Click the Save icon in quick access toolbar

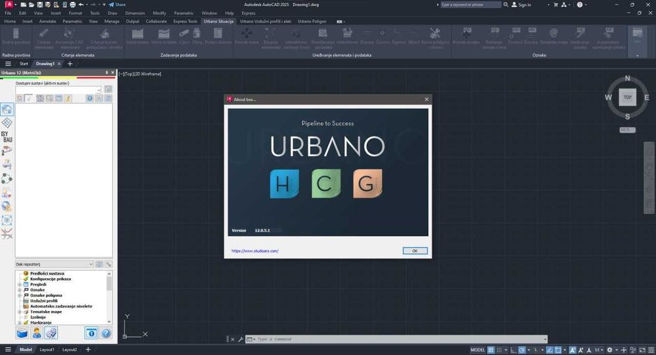[x=39, y=5]
